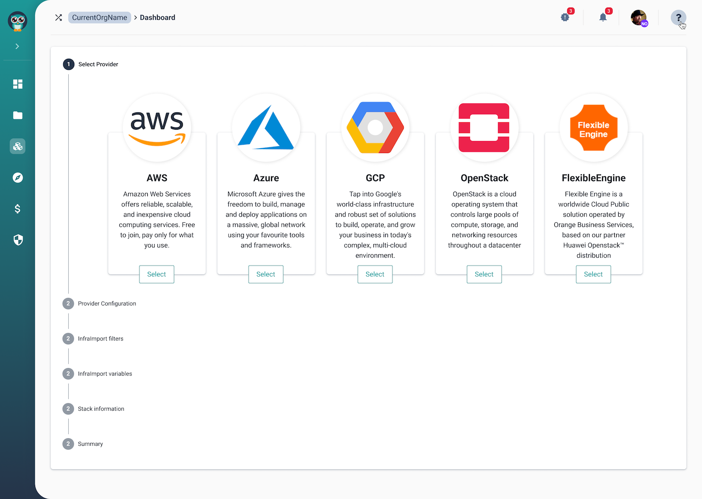Click the OpenStack cloud operating system description
The image size is (702, 499).
485,220
